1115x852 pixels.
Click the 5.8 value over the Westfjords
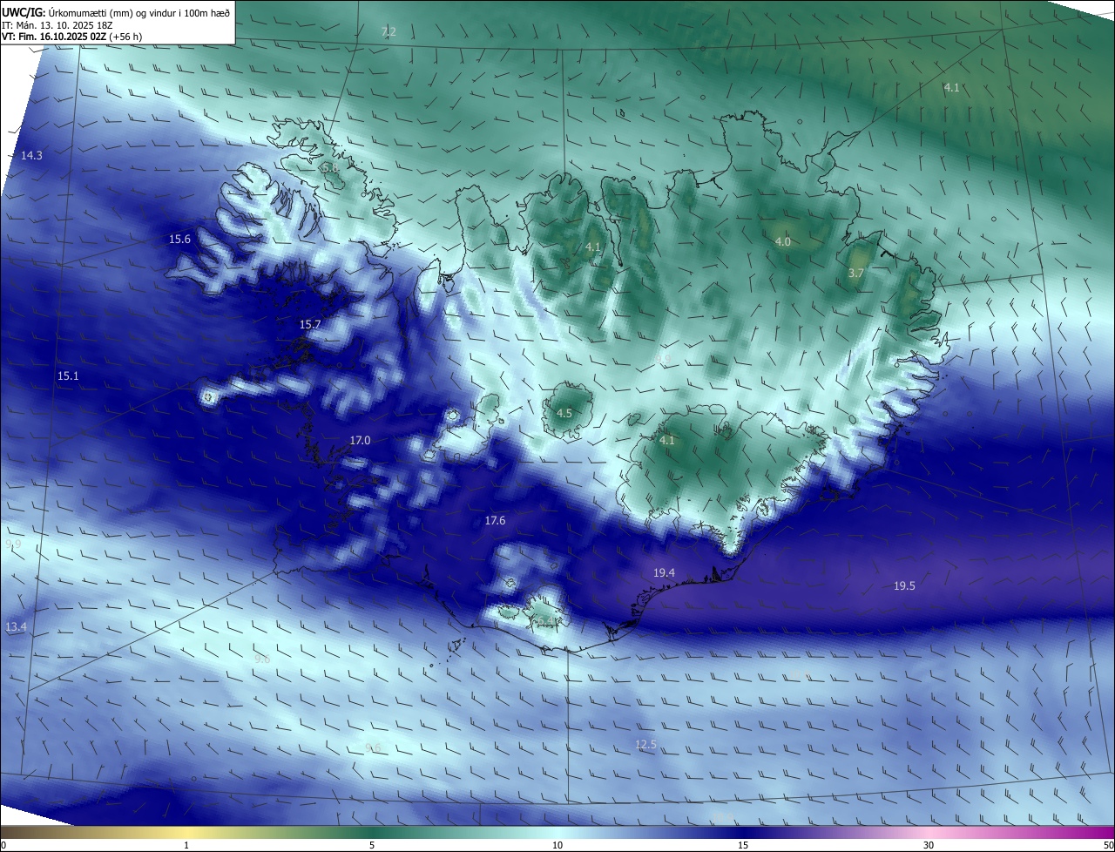pos(329,167)
